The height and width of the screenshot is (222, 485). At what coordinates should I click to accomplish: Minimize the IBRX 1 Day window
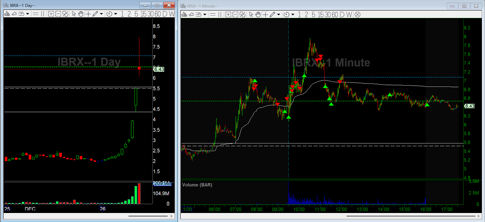145,5
